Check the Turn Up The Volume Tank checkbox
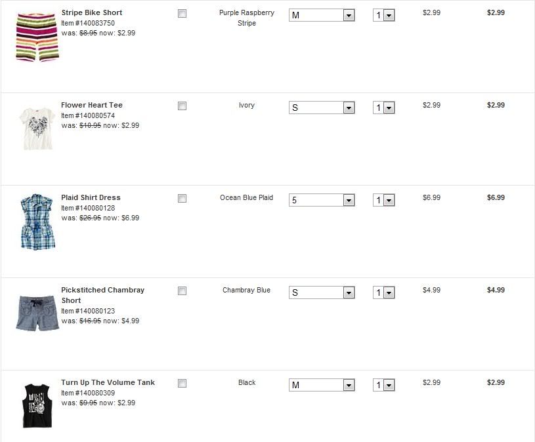The width and height of the screenshot is (535, 442). click(182, 384)
